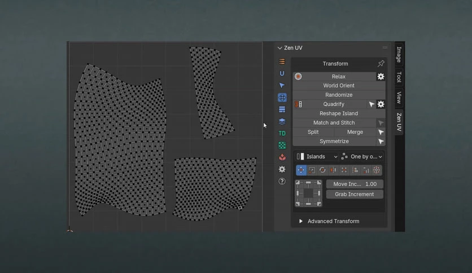The width and height of the screenshot is (472, 273).
Task: Switch to the Image sidebar tab
Action: click(399, 54)
